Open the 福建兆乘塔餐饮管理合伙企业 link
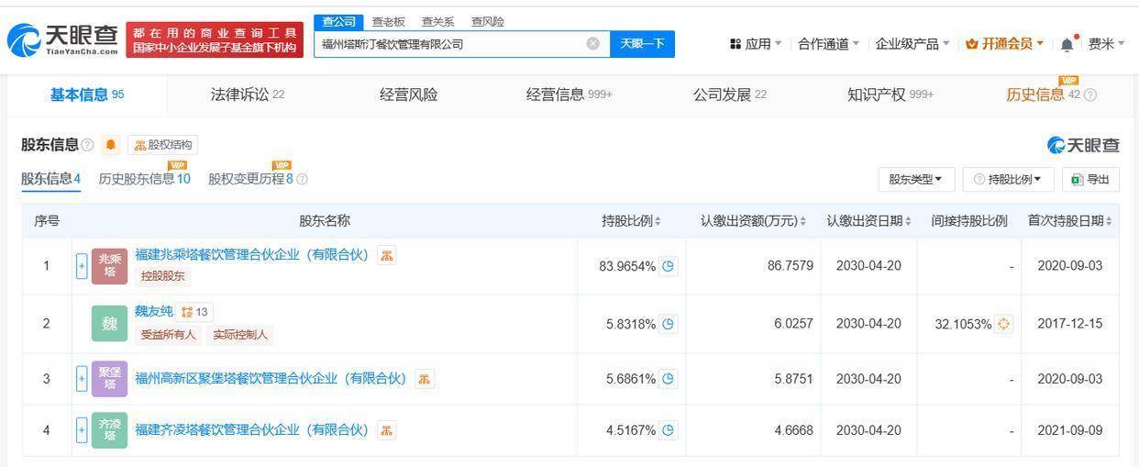The image size is (1139, 467). pos(251,255)
